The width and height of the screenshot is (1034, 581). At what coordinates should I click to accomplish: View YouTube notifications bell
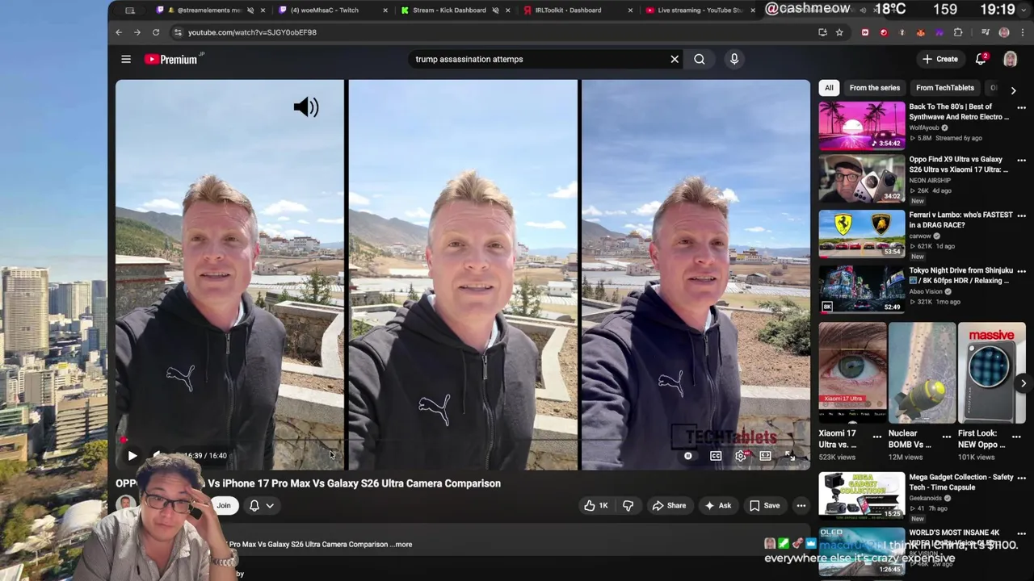click(981, 59)
